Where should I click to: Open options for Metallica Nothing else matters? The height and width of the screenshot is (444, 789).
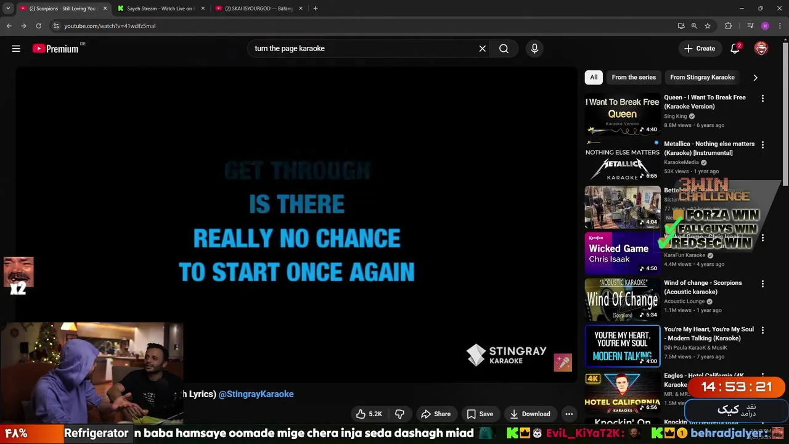[762, 145]
